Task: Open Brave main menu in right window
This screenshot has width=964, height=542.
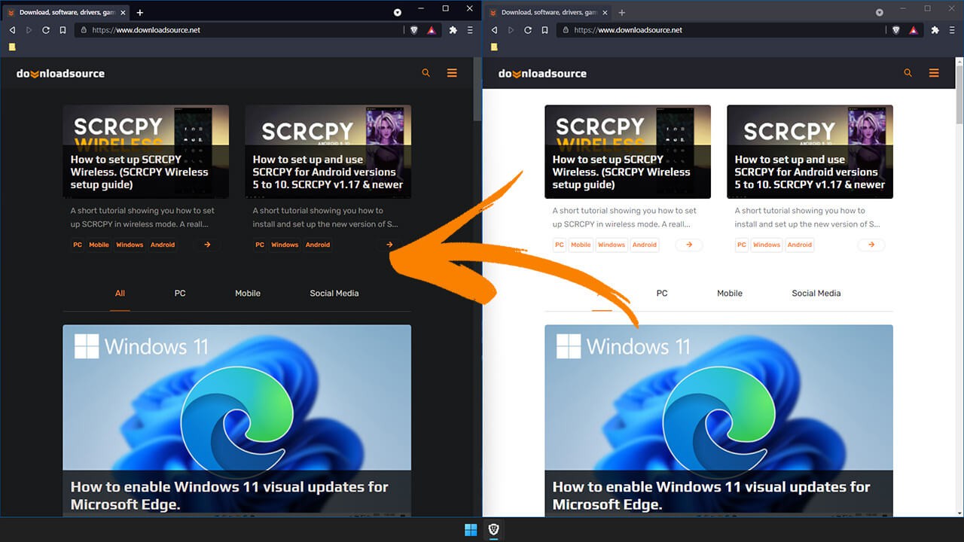Action: pos(952,30)
